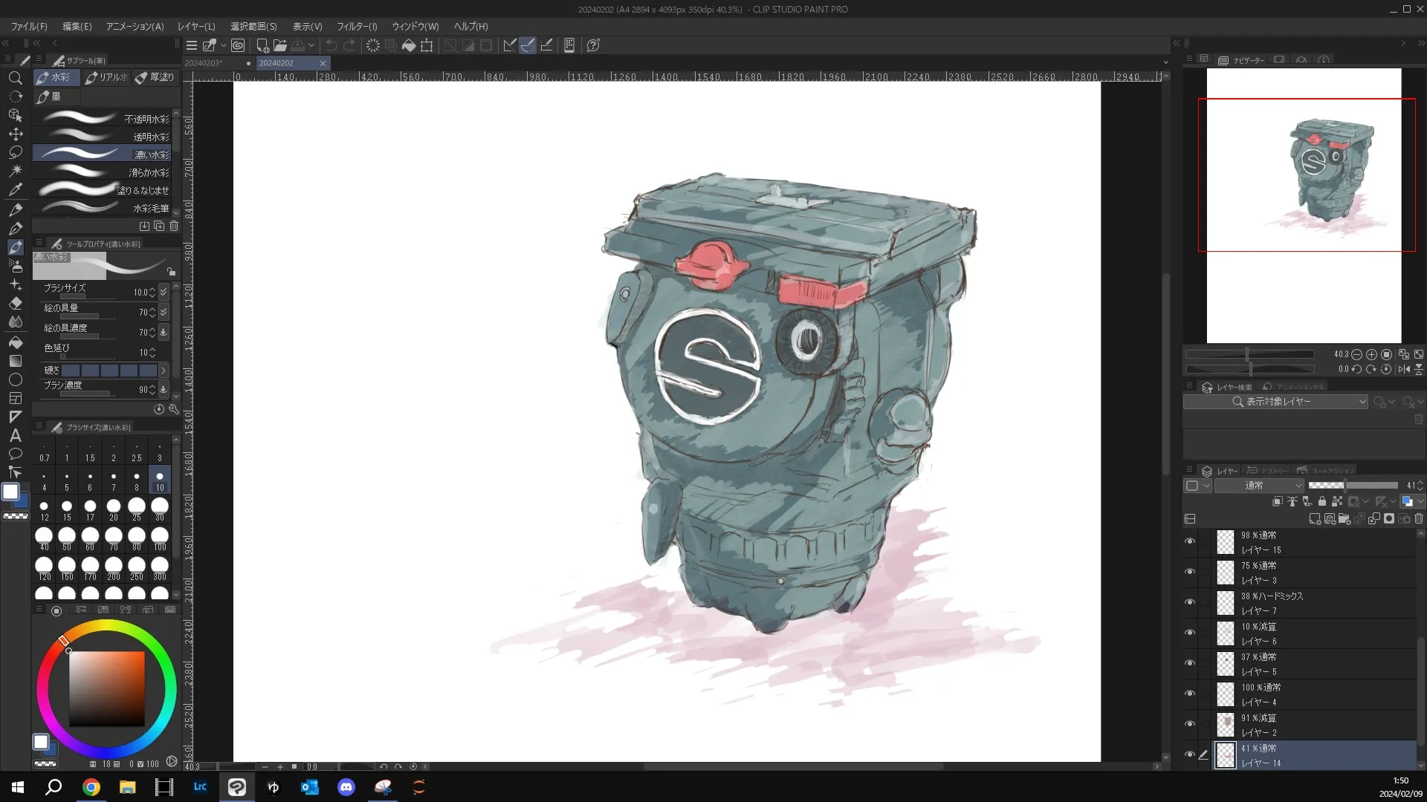The image size is (1427, 802).
Task: Select 滑らか水彩 brush
Action: tap(102, 172)
